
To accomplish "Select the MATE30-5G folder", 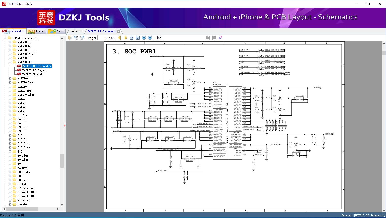I will coord(24,46).
